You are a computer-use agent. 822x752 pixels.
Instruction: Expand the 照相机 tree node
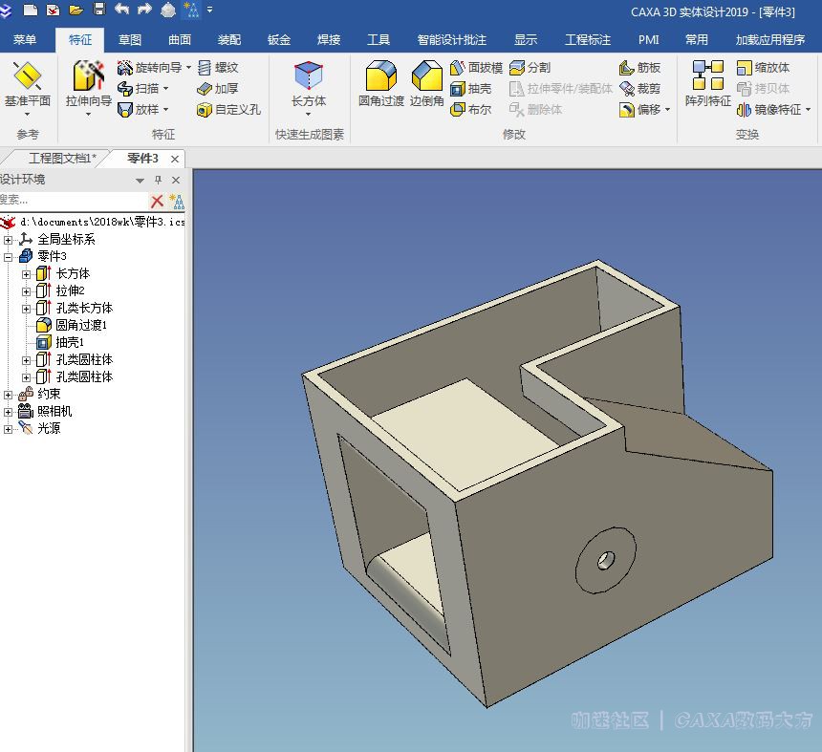point(8,411)
